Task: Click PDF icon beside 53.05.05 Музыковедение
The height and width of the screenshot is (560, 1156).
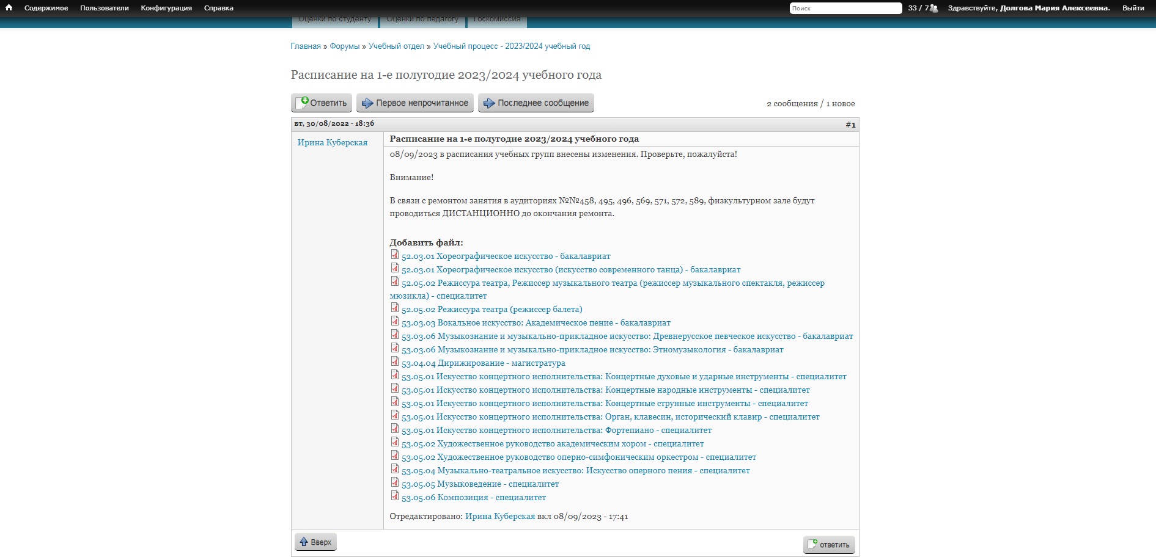Action: click(x=395, y=483)
